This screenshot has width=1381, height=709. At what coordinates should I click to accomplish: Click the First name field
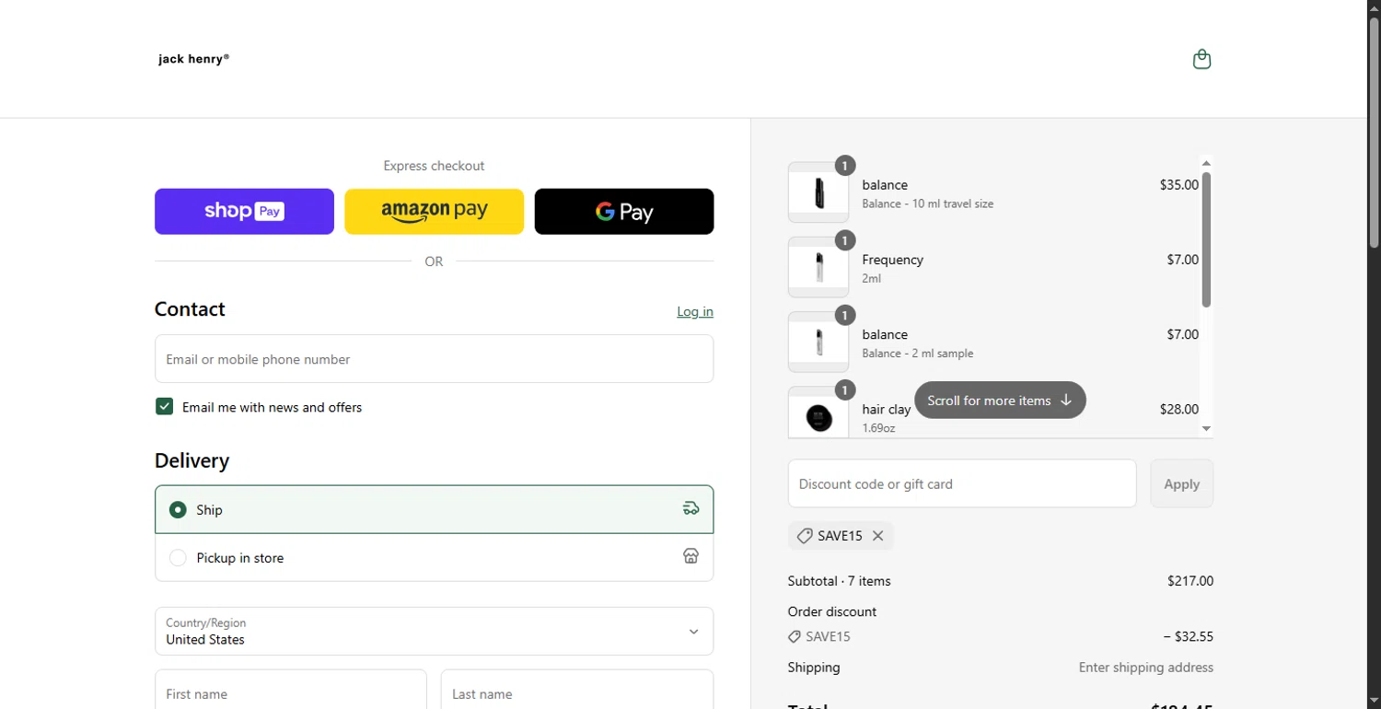tap(290, 691)
